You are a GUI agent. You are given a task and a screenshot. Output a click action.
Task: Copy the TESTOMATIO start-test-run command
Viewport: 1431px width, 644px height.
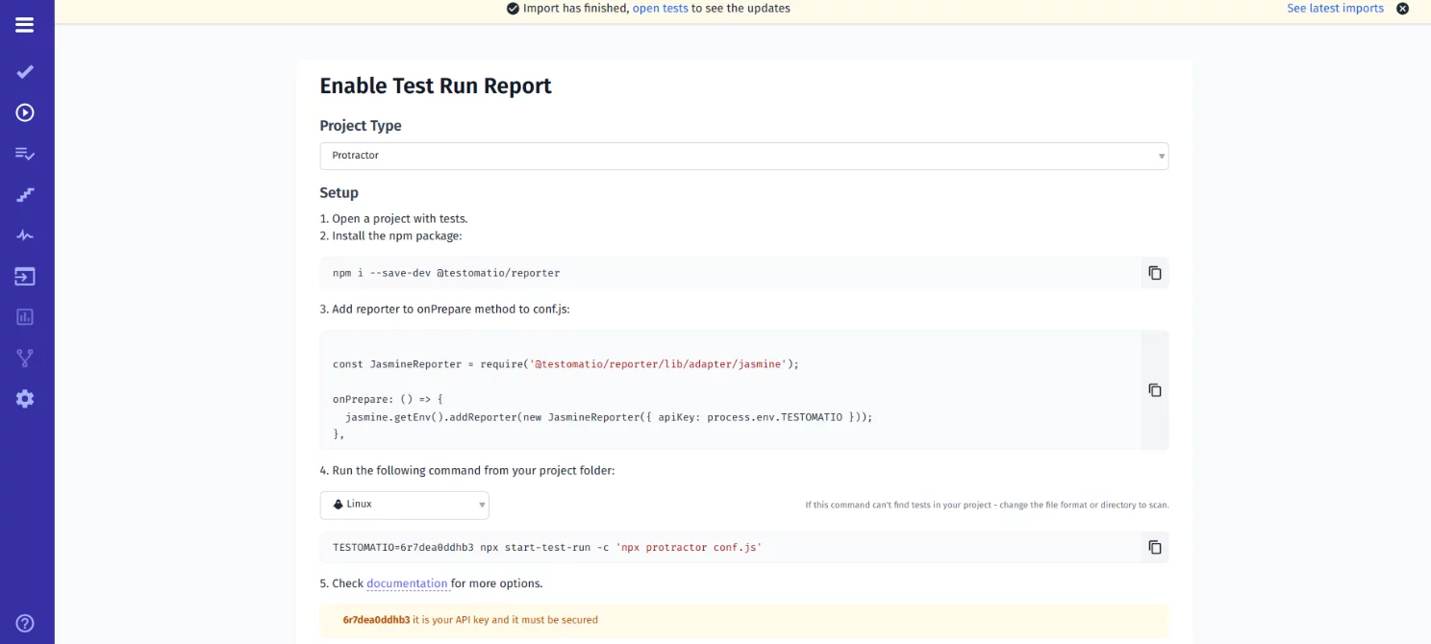[1153, 546]
